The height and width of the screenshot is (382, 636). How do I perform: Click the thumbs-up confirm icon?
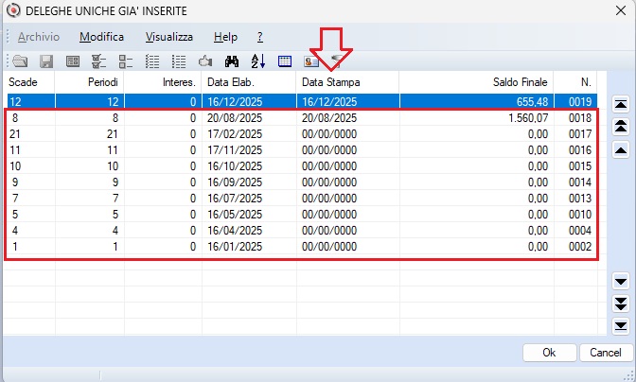click(x=205, y=61)
